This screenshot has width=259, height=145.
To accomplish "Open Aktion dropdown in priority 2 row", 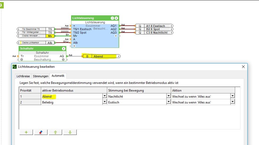I will coord(232,102).
